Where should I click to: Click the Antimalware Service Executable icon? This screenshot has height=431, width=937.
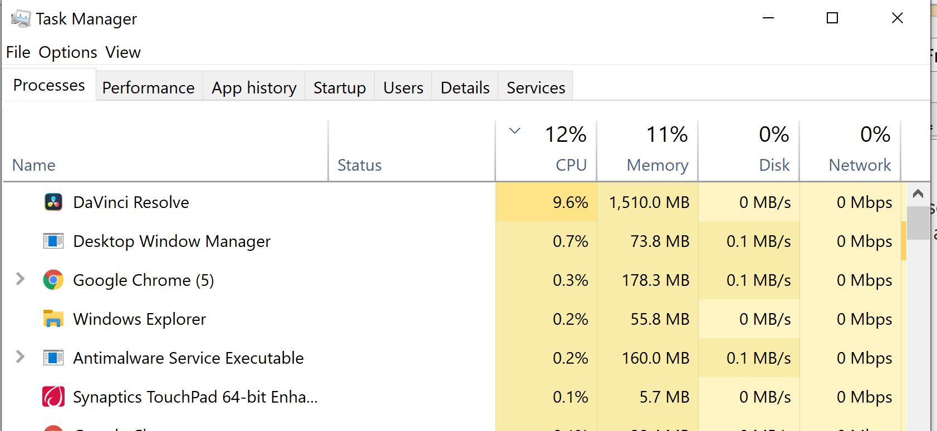pos(53,358)
